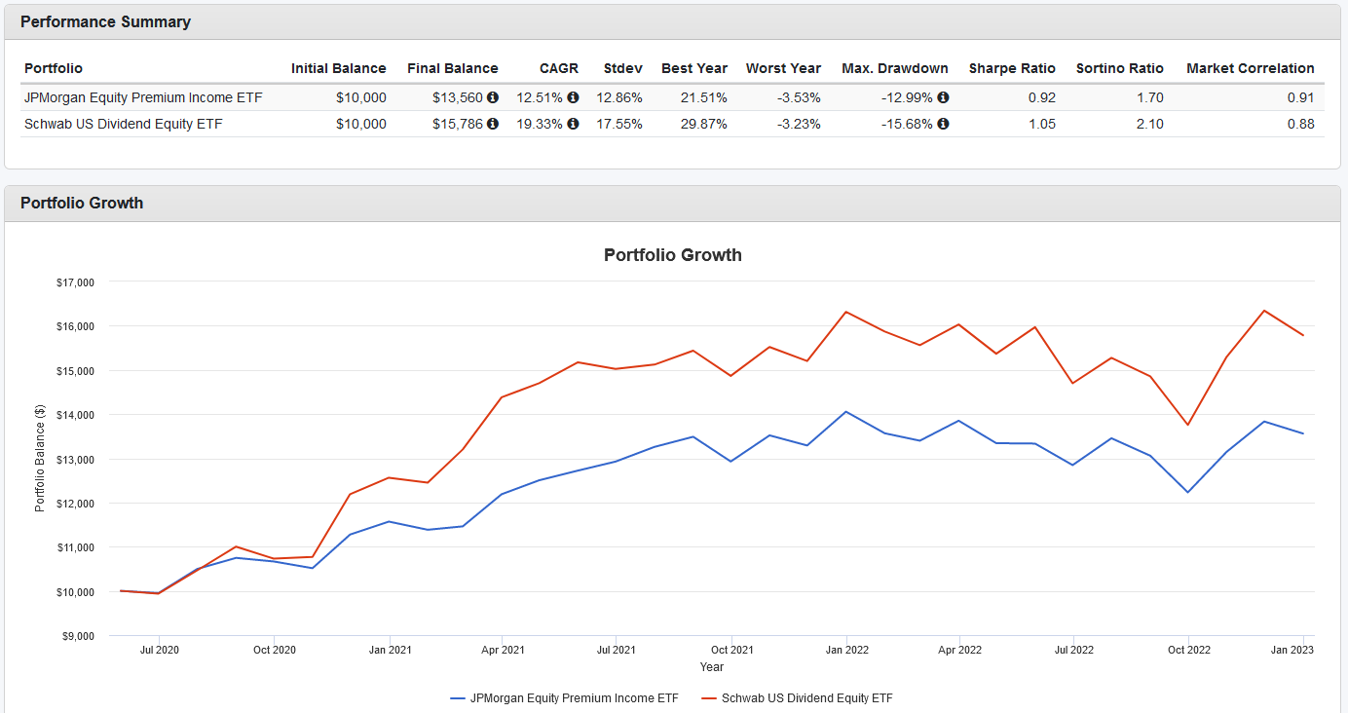Screen dimensions: 1348x713
Task: Click the Year axis title
Action: [x=712, y=667]
